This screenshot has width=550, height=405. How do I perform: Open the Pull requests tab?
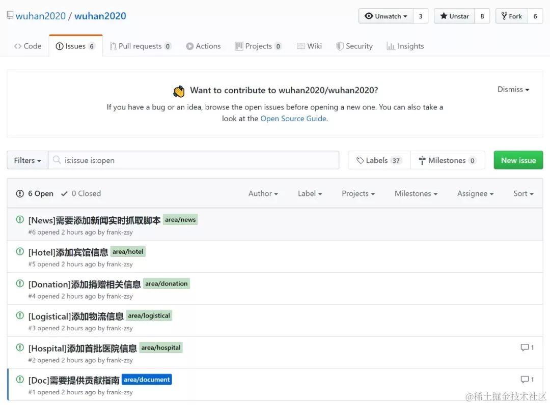pyautogui.click(x=141, y=46)
